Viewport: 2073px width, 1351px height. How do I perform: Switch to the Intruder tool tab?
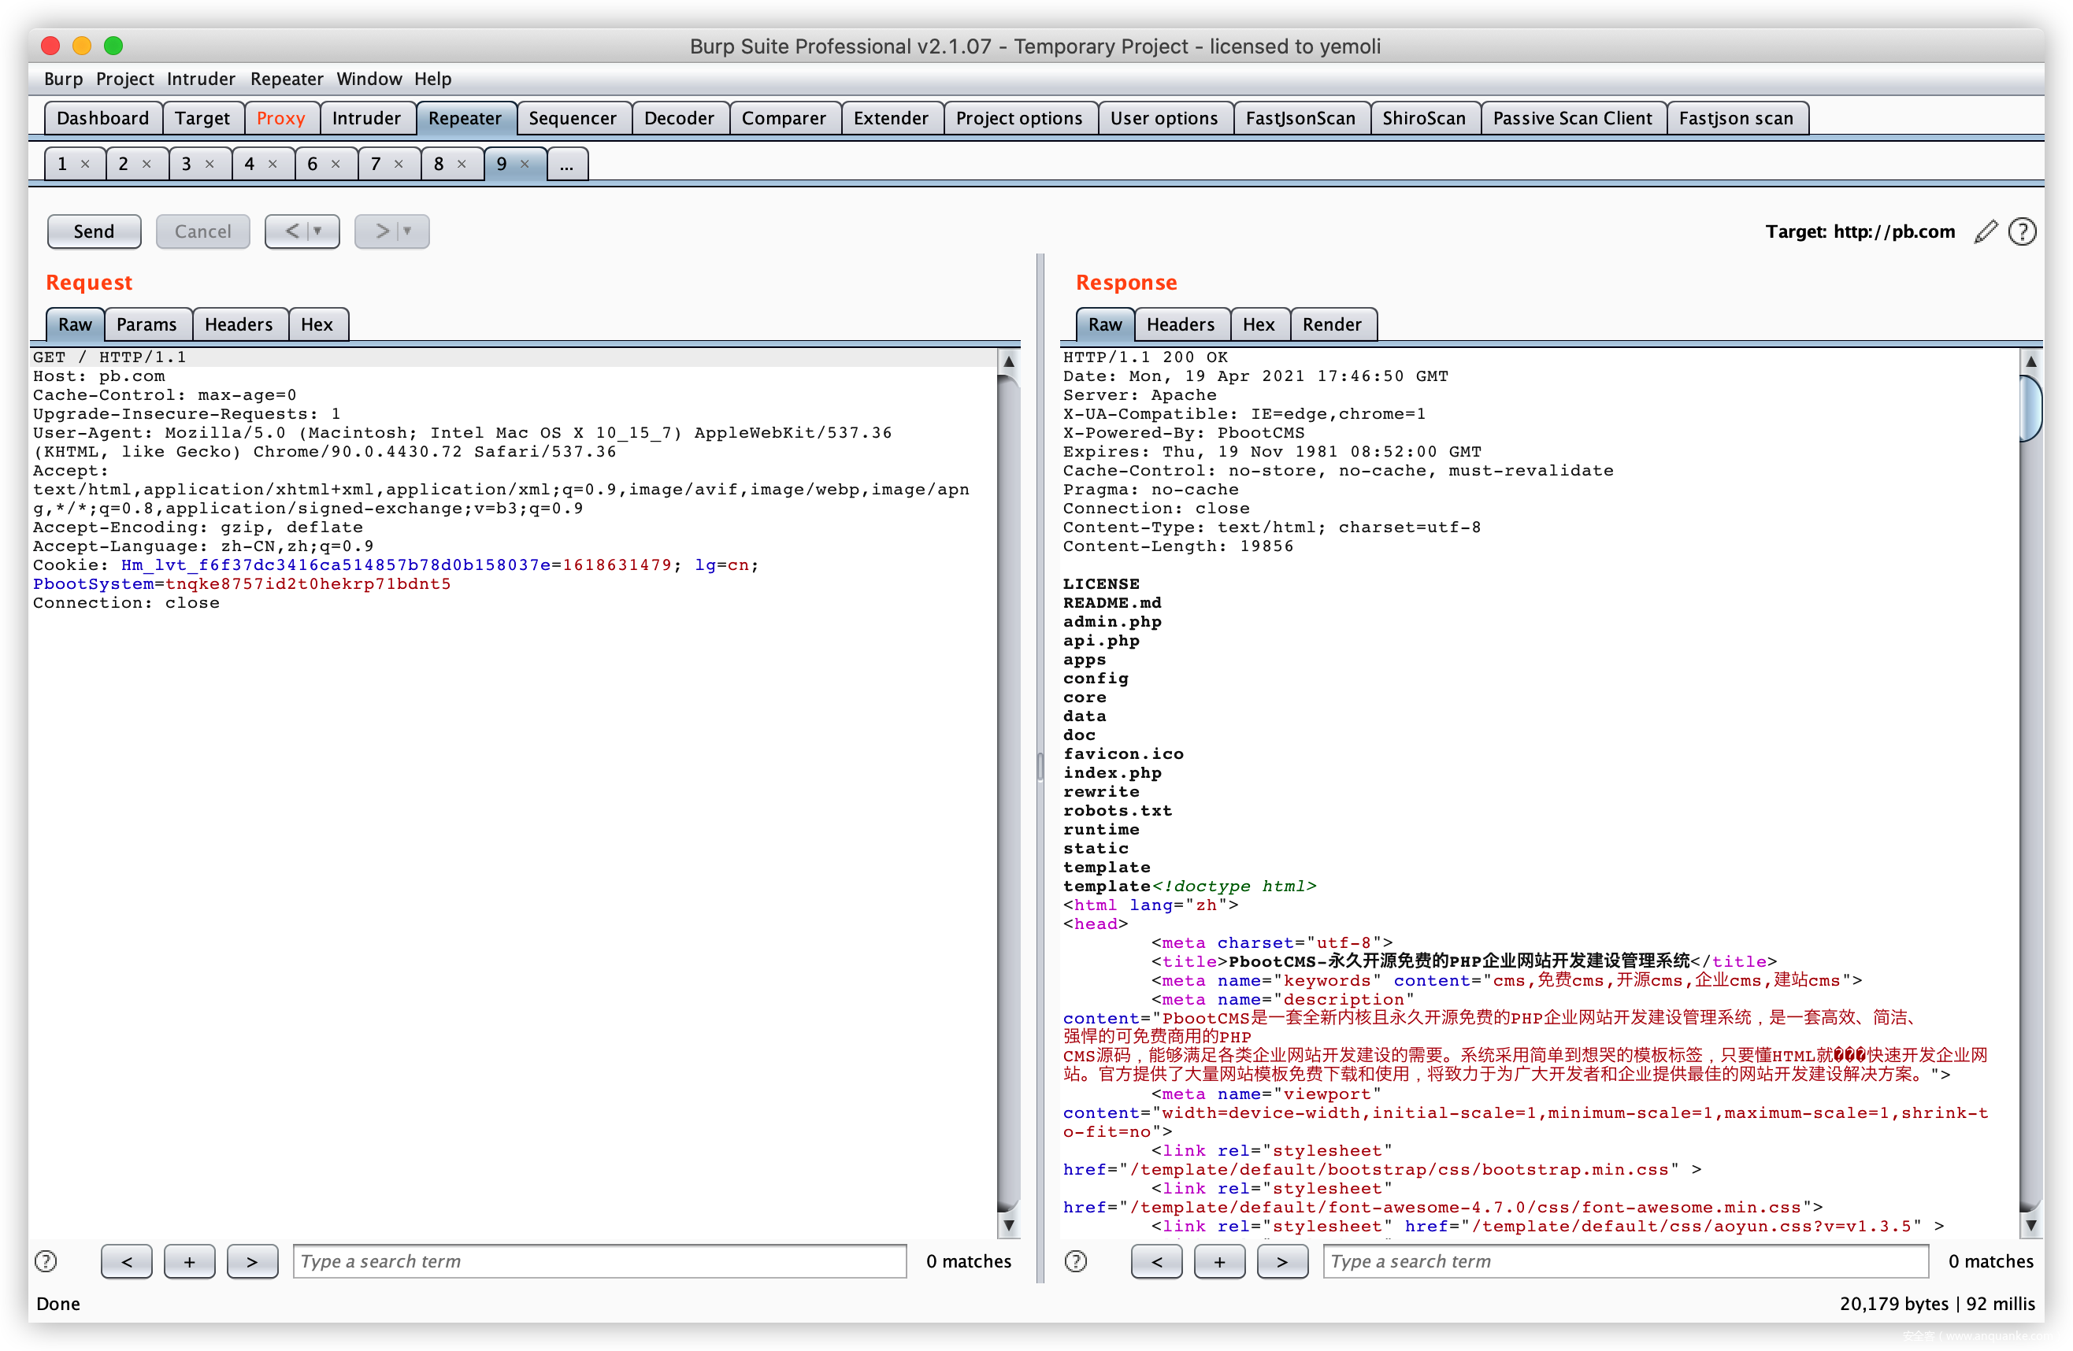(x=365, y=118)
